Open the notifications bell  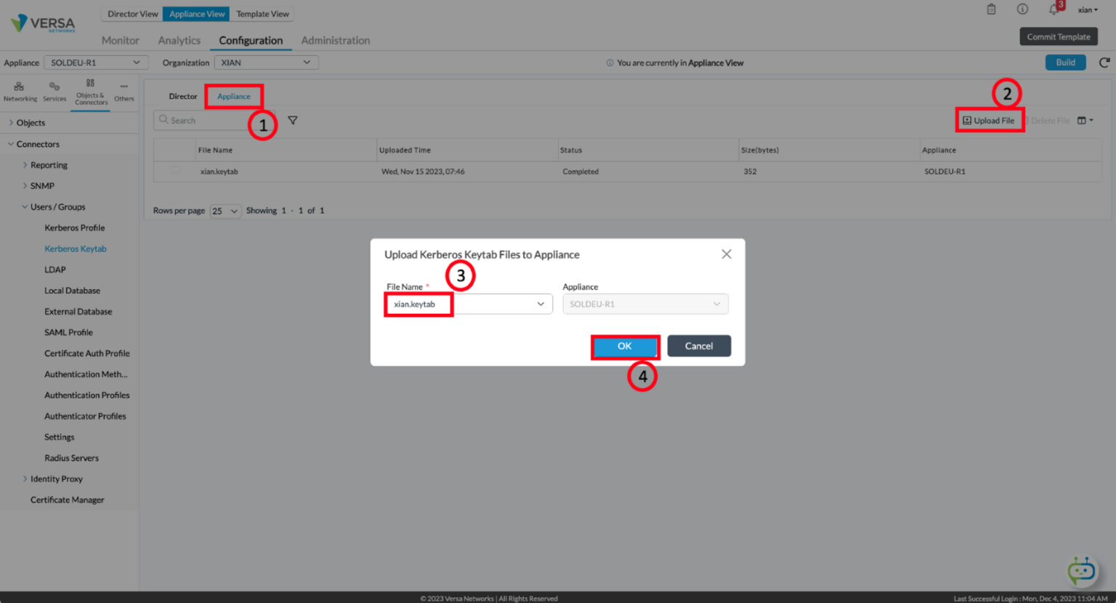click(x=1054, y=9)
